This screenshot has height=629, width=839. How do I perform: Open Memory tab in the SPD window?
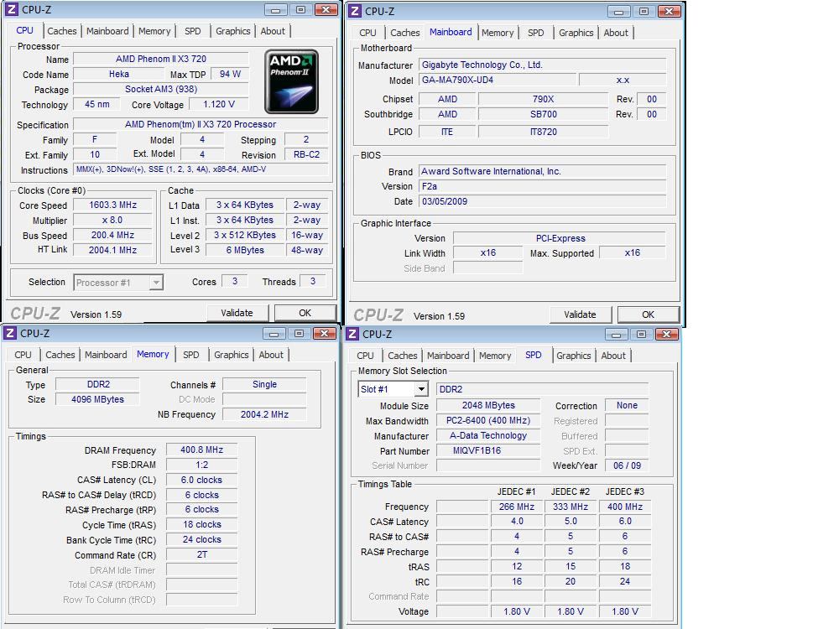(x=495, y=356)
